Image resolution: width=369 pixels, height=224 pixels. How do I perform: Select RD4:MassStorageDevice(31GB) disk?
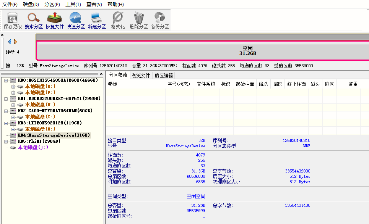[x=54, y=135]
